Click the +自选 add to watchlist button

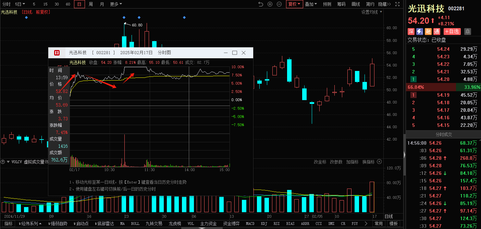tap(452, 32)
